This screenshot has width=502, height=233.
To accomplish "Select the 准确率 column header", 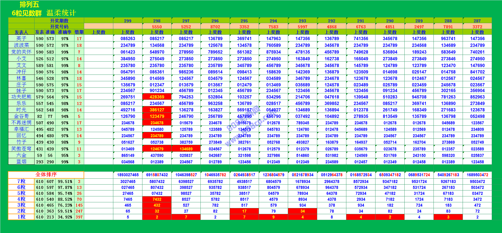I will tap(65, 32).
